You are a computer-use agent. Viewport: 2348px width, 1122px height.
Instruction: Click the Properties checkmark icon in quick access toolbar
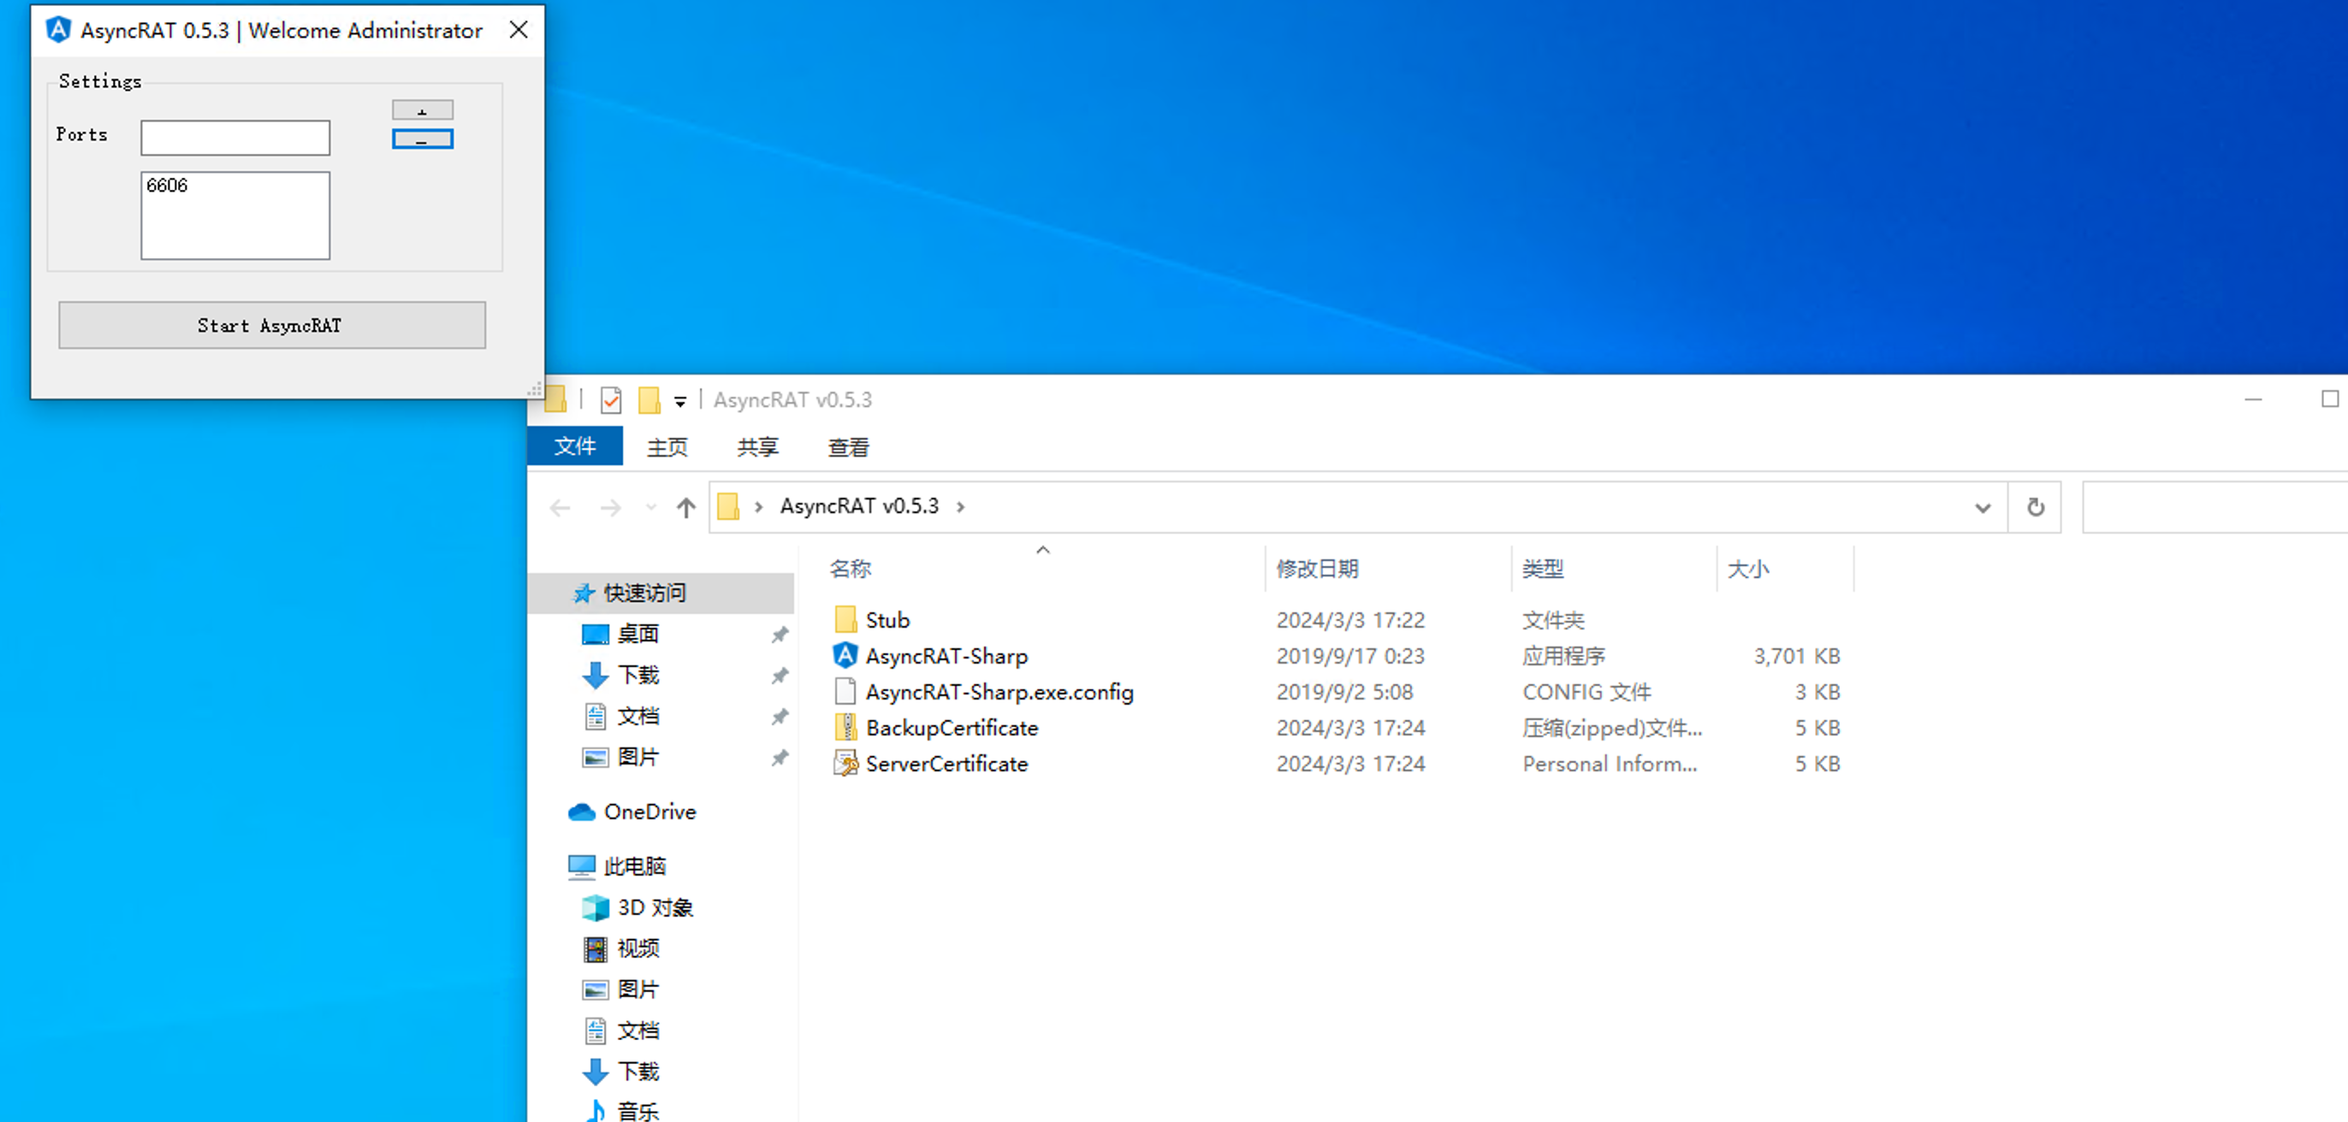tap(611, 400)
